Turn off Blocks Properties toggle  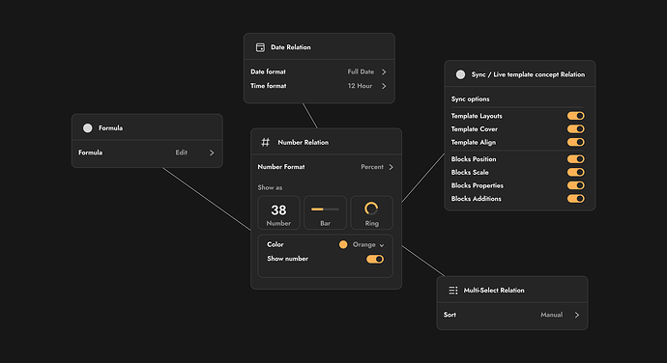(x=575, y=185)
